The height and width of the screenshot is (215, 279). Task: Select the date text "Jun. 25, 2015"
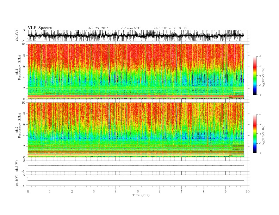pyautogui.click(x=98, y=28)
